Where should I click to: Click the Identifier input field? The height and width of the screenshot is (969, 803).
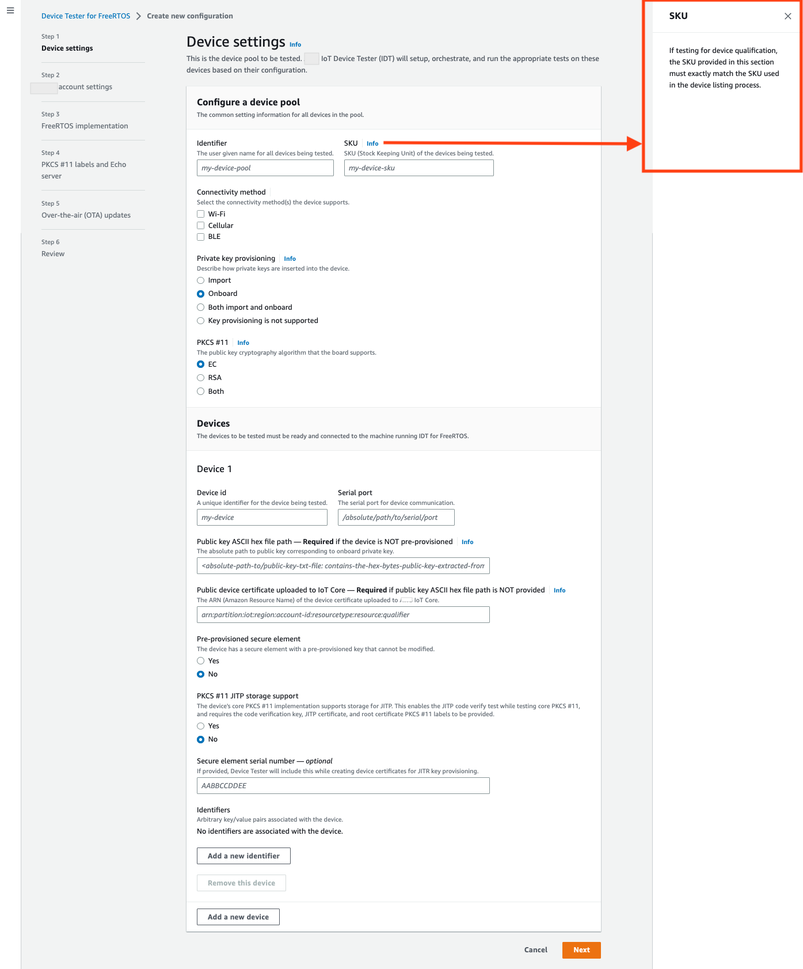tap(265, 168)
